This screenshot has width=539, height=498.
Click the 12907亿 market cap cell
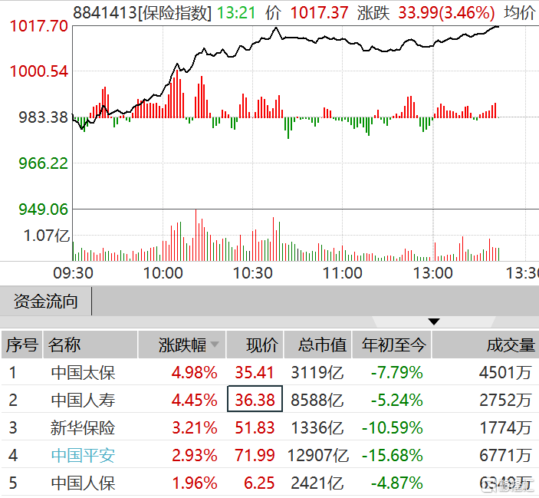click(318, 455)
